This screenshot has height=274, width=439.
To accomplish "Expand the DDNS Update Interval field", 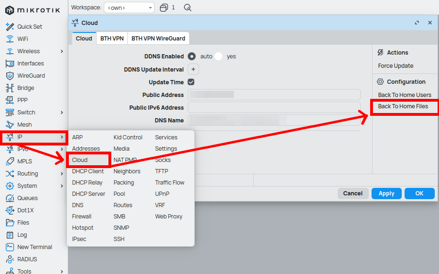I will click(x=193, y=69).
